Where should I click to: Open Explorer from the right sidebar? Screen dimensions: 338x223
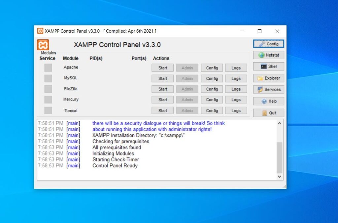[269, 78]
